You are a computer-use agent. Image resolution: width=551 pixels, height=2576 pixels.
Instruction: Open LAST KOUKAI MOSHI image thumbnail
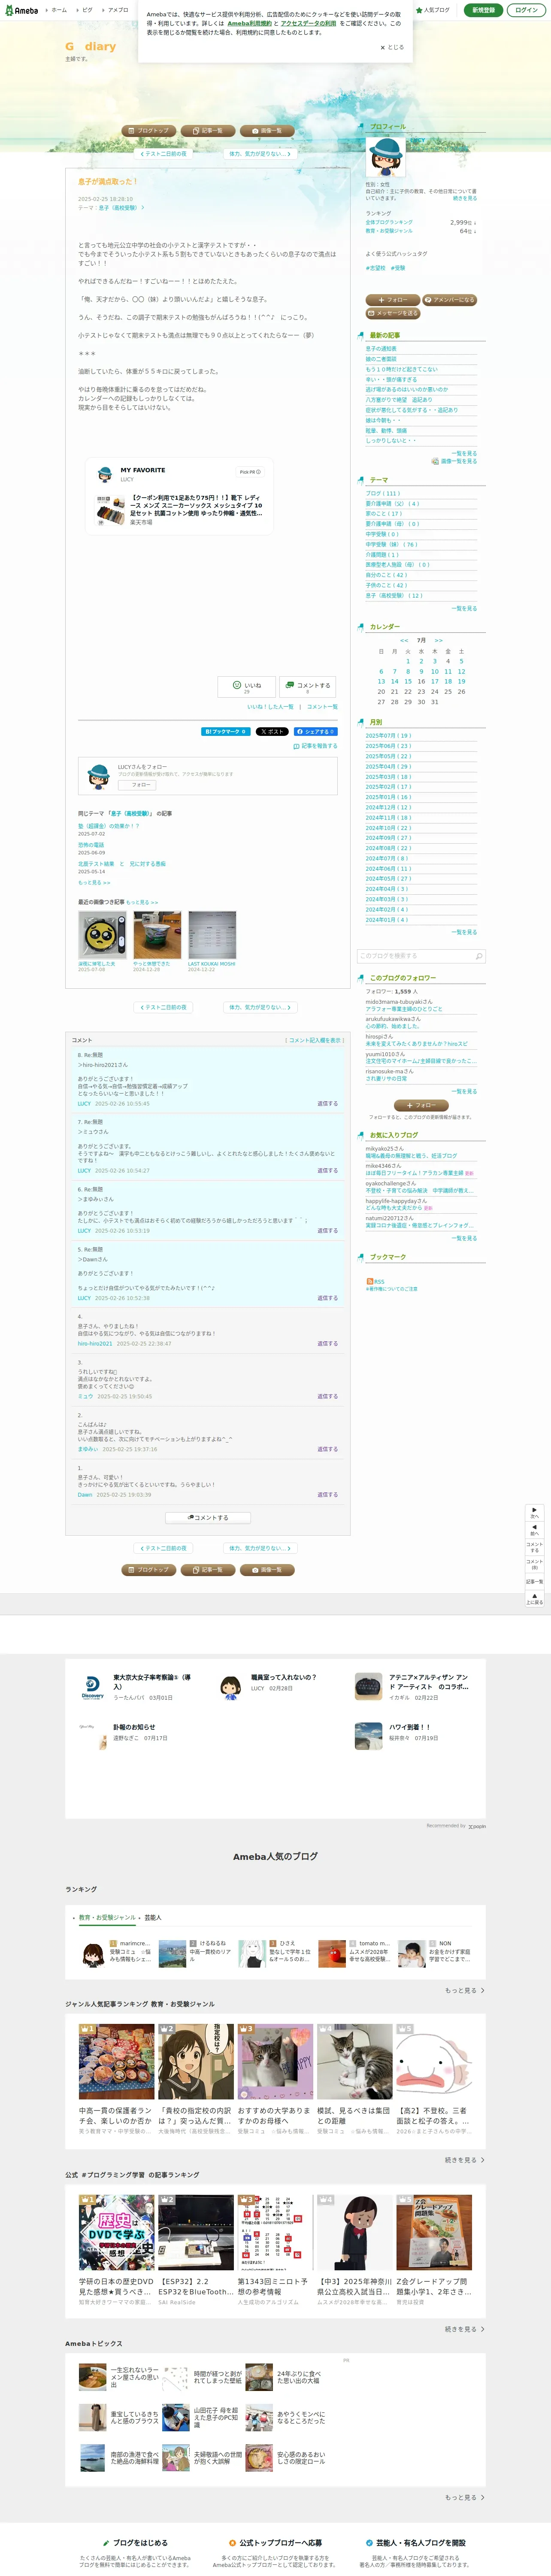click(212, 935)
